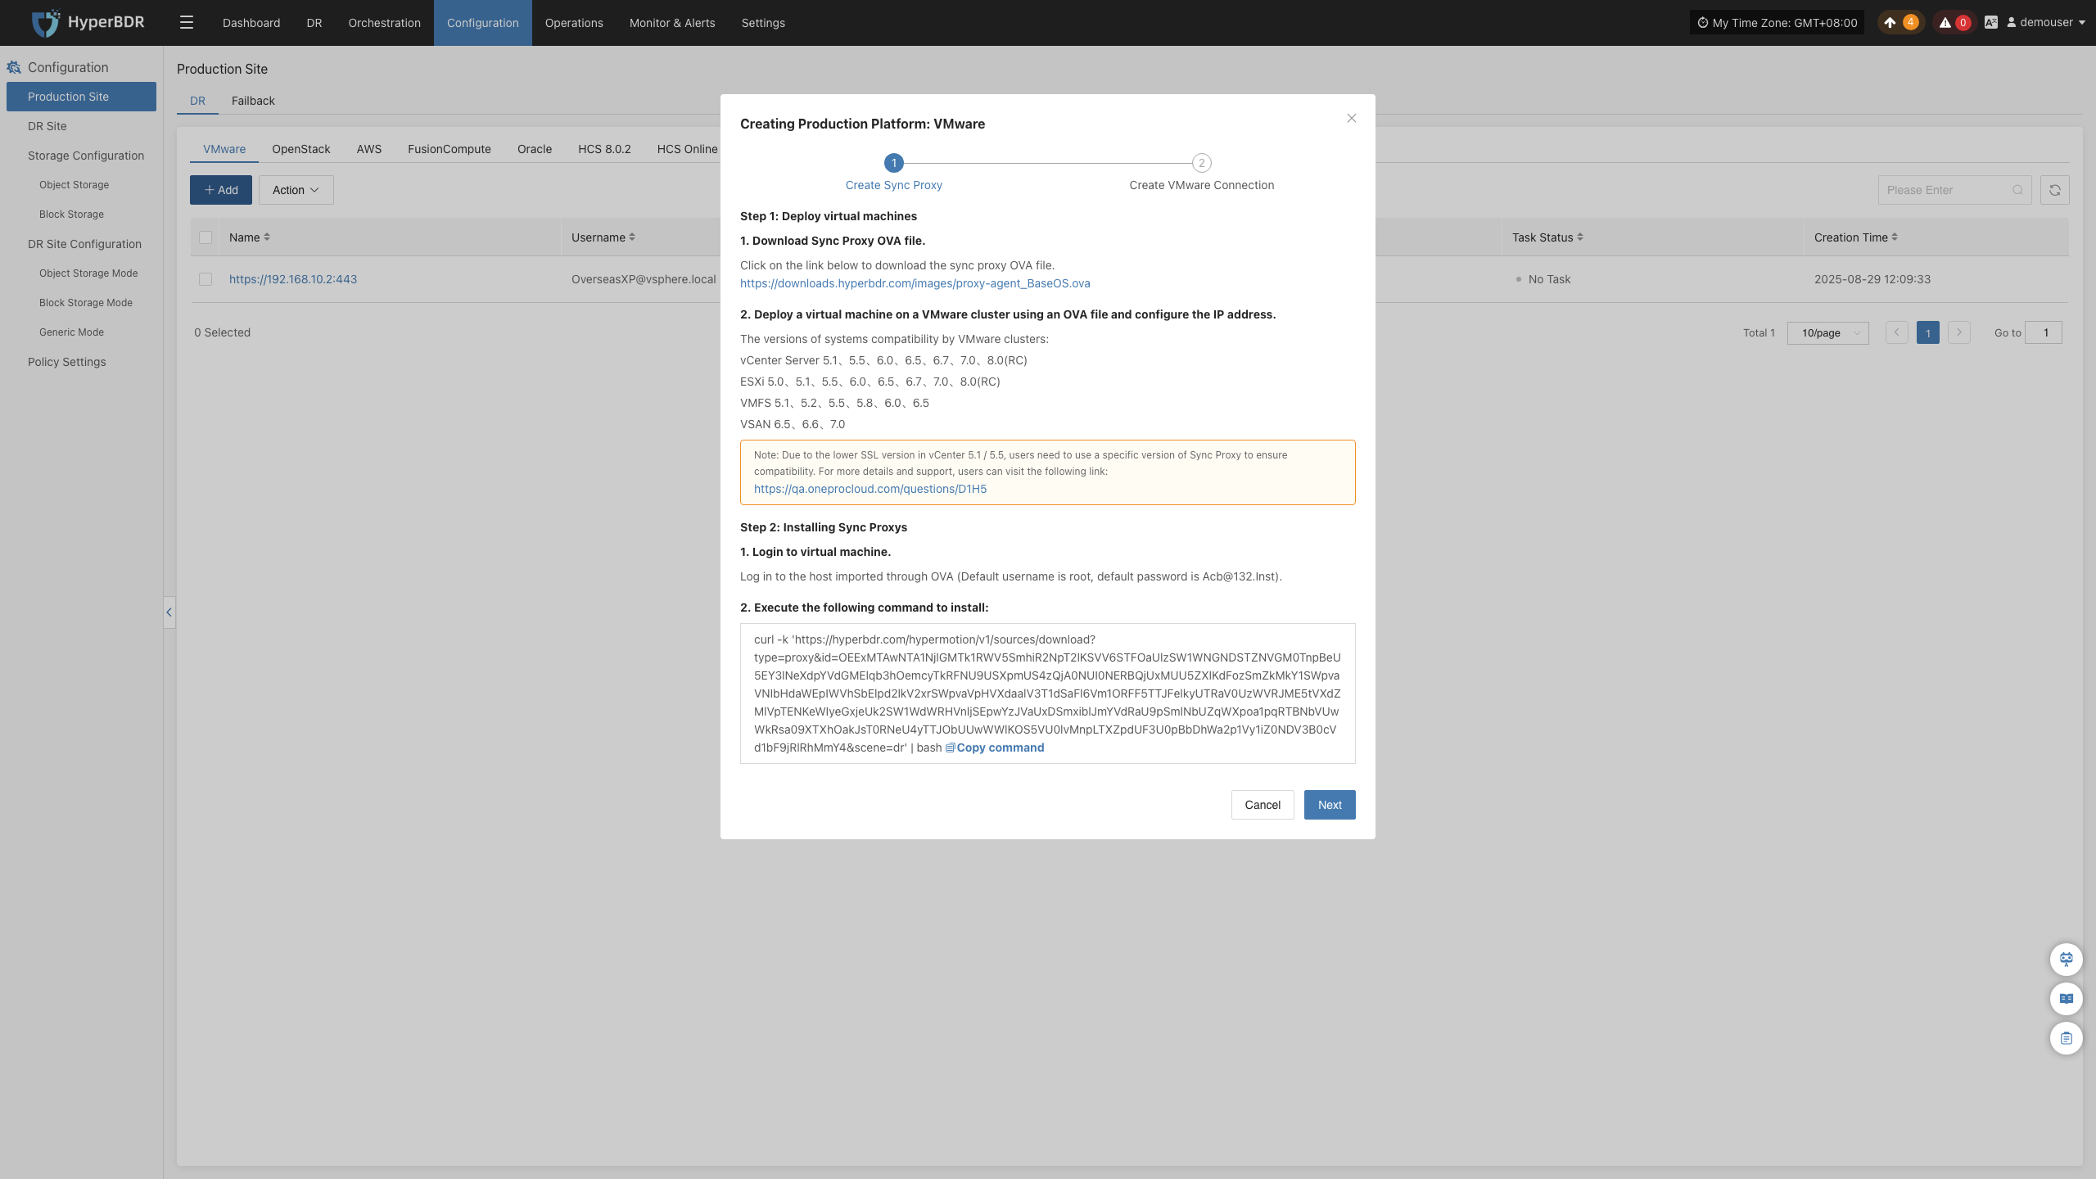The height and width of the screenshot is (1179, 2096).
Task: Click step 1 circle Create Sync Proxy
Action: [894, 163]
